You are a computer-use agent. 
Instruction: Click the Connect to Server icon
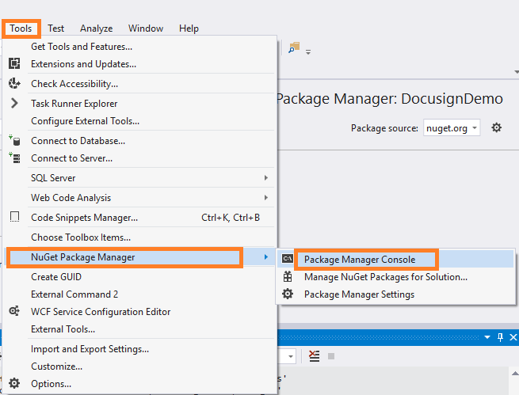tap(14, 158)
